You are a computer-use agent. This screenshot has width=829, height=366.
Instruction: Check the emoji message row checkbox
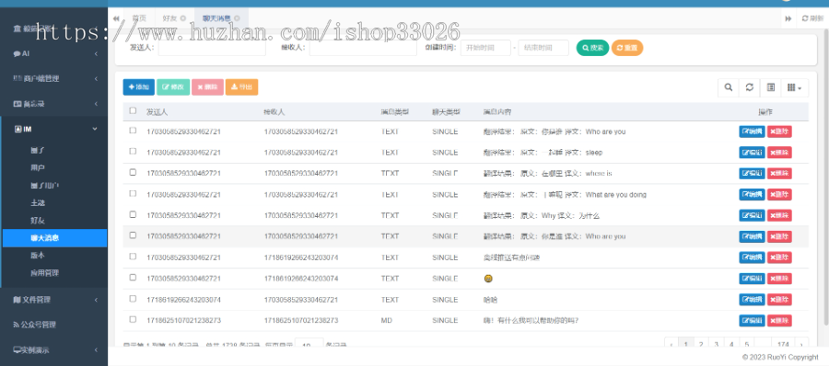tap(133, 278)
